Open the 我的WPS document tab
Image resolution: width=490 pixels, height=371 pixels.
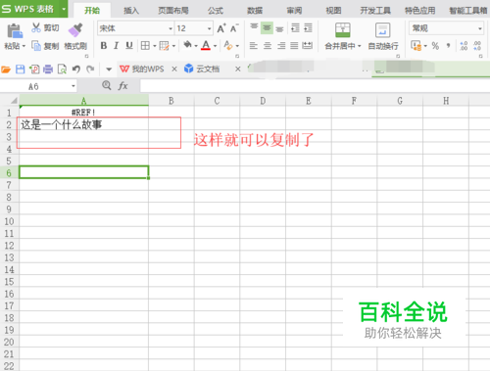[142, 69]
